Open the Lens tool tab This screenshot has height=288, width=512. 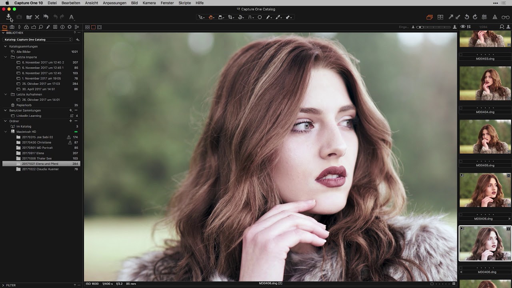click(19, 27)
